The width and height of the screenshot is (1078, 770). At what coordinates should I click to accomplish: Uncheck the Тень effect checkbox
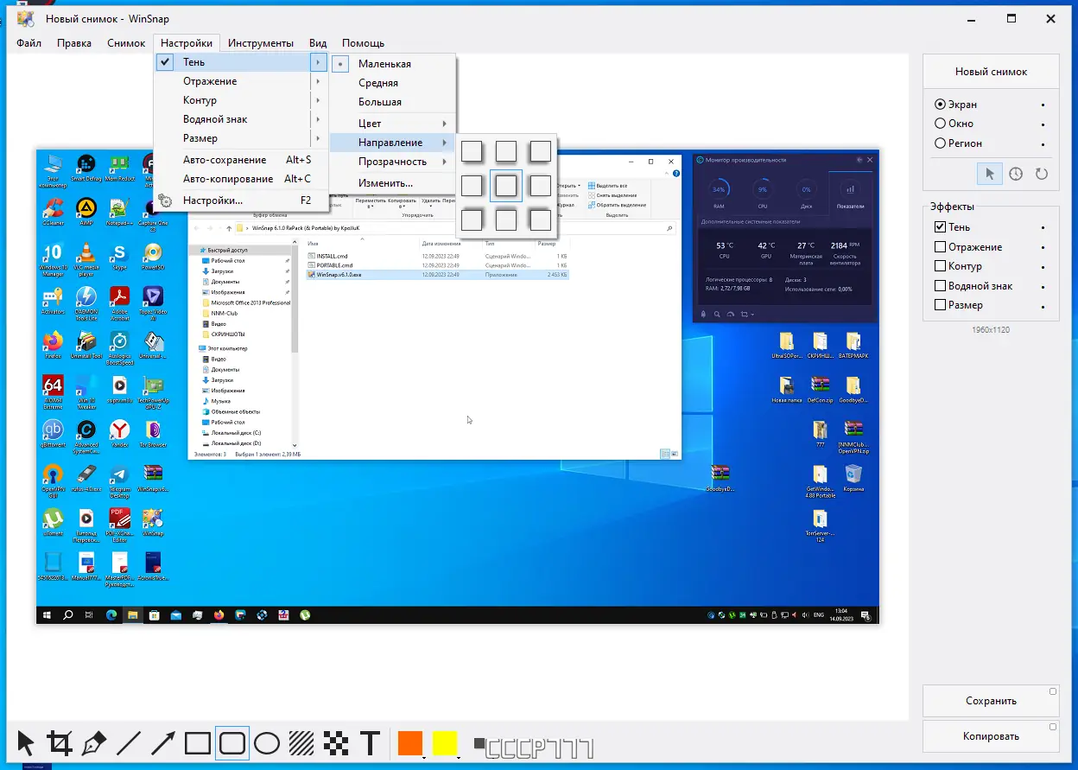point(940,227)
